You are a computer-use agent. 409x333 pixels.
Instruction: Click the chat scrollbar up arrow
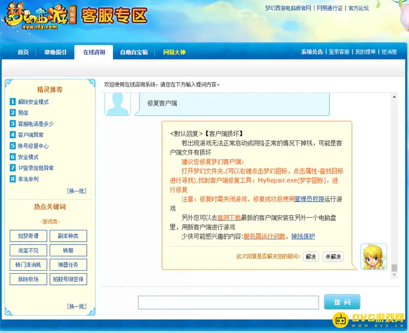394,97
